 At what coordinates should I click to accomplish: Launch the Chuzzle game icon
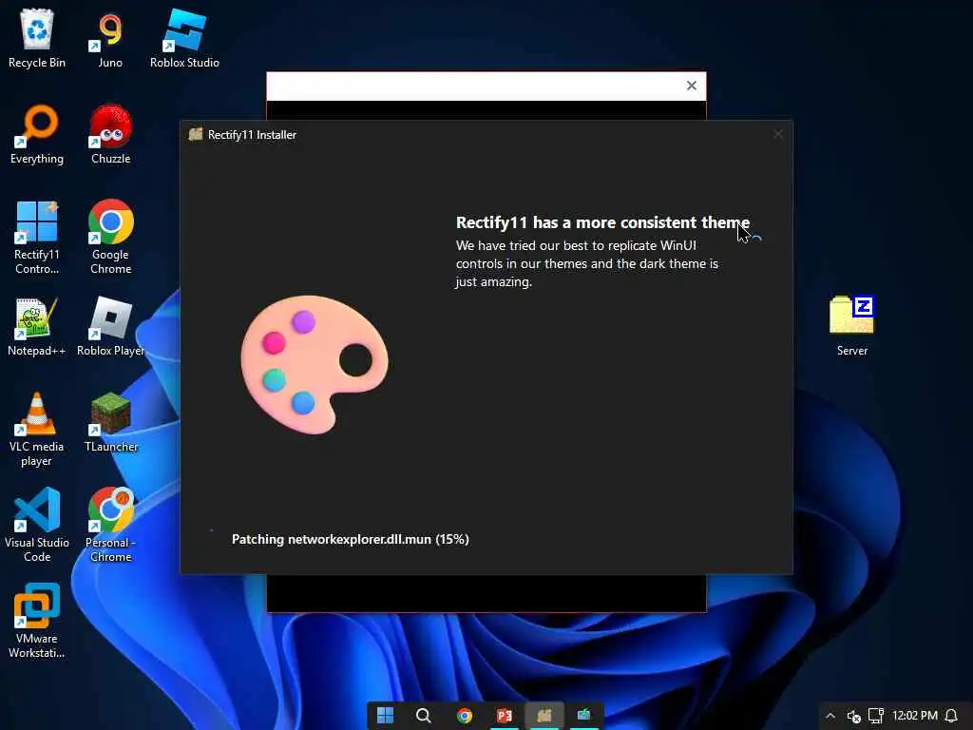[110, 135]
